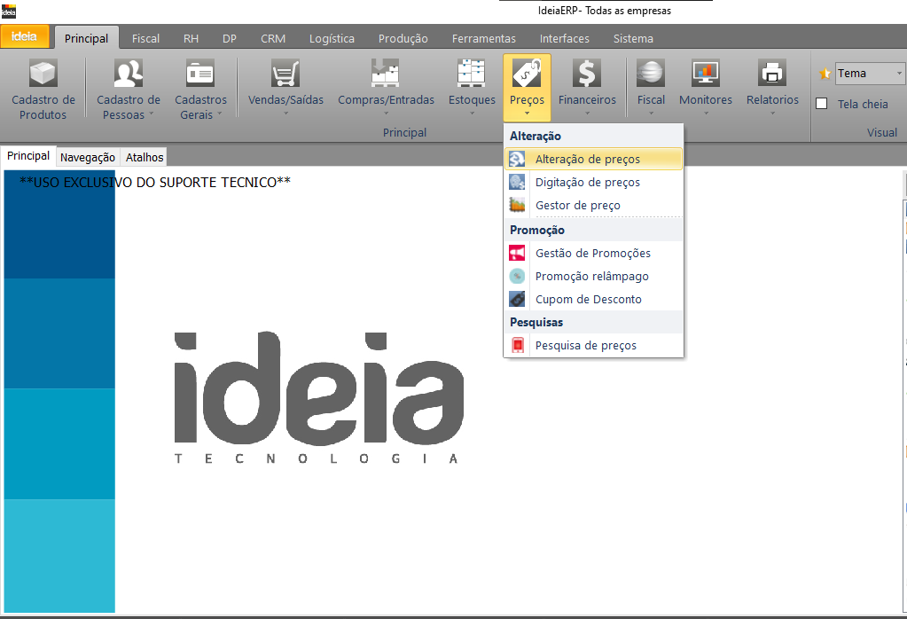
Task: Click the Fiscal globe icon in ribbon
Action: point(651,73)
